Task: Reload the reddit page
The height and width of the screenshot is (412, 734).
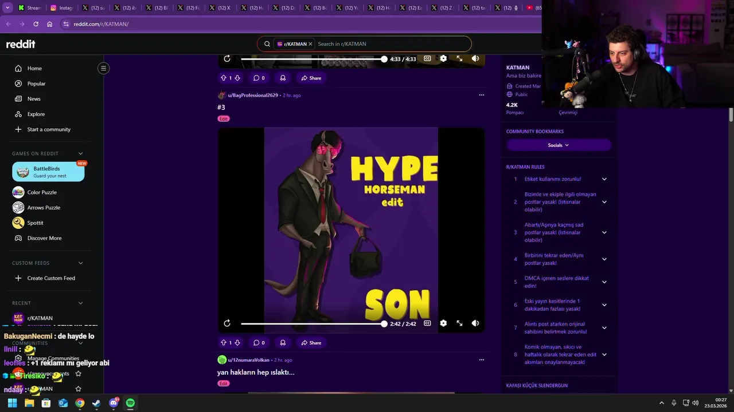Action: [36, 24]
